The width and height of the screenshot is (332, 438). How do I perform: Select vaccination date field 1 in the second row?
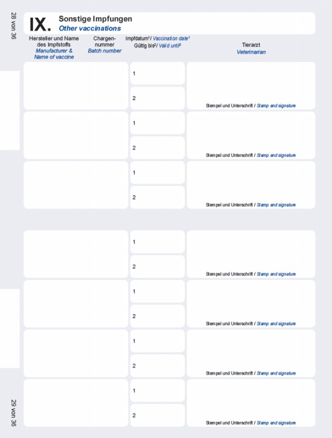pos(157,123)
